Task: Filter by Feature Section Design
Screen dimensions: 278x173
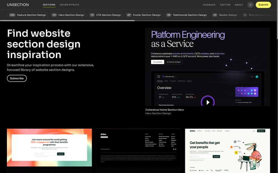Action: (x=27, y=15)
